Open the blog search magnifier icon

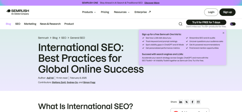tap(180, 24)
